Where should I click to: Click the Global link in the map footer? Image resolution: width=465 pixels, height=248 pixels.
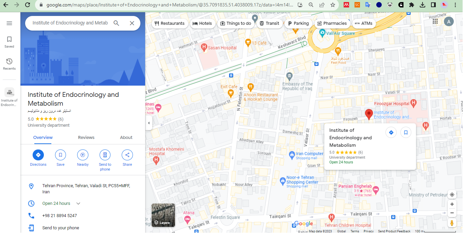341,231
